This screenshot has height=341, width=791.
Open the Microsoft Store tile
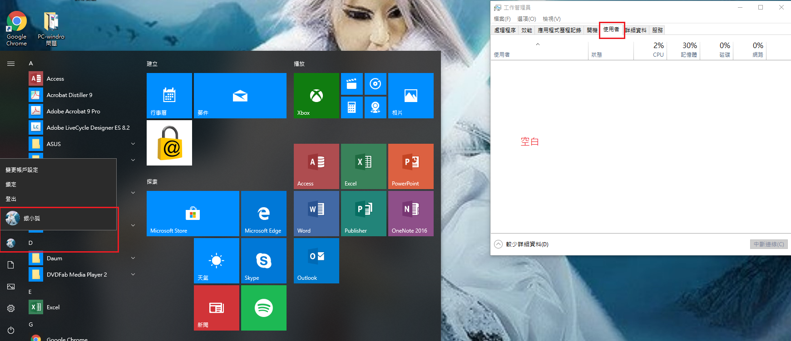coord(193,214)
